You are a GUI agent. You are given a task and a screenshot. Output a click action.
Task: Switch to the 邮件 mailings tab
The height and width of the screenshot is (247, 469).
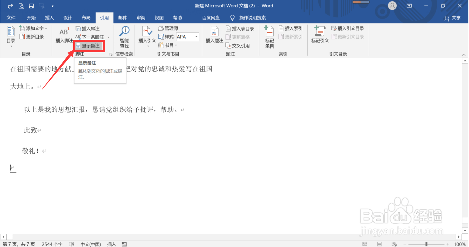(x=122, y=18)
